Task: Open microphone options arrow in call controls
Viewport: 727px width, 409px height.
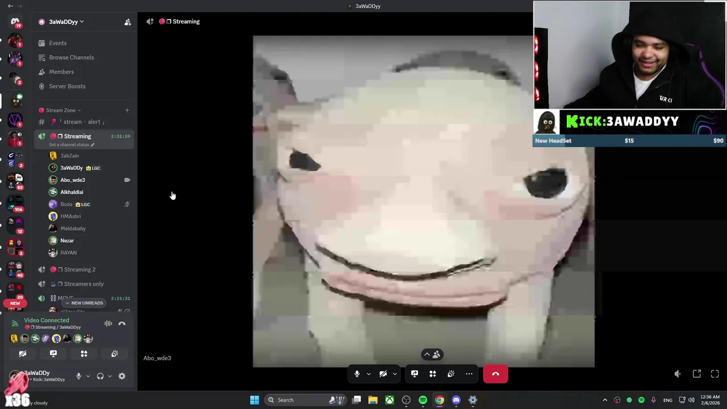Action: (369, 374)
